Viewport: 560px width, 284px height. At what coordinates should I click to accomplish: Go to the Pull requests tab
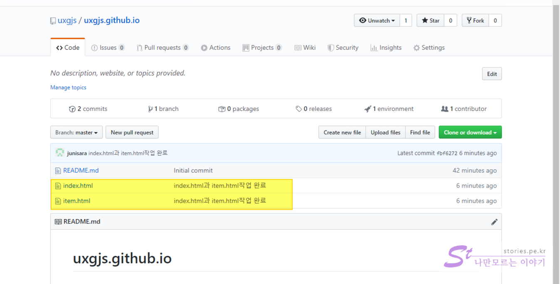tap(162, 48)
